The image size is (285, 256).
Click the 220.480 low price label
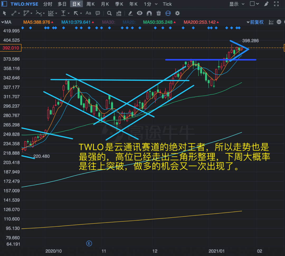[41, 156]
